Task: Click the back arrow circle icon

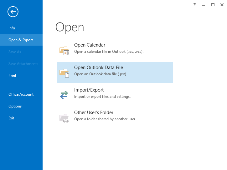Action: pos(13,12)
